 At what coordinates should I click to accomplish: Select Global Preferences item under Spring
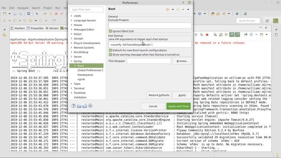pos(90,70)
